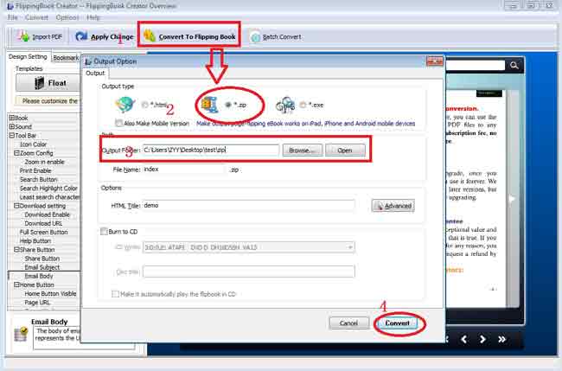
Task: Click the File Name input field
Action: pos(184,170)
